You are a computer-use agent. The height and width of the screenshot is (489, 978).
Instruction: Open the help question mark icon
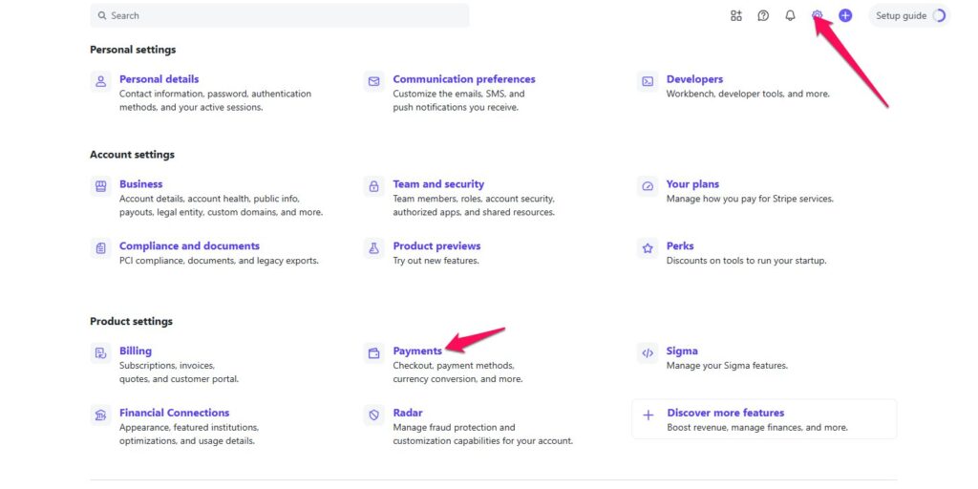[x=763, y=15]
